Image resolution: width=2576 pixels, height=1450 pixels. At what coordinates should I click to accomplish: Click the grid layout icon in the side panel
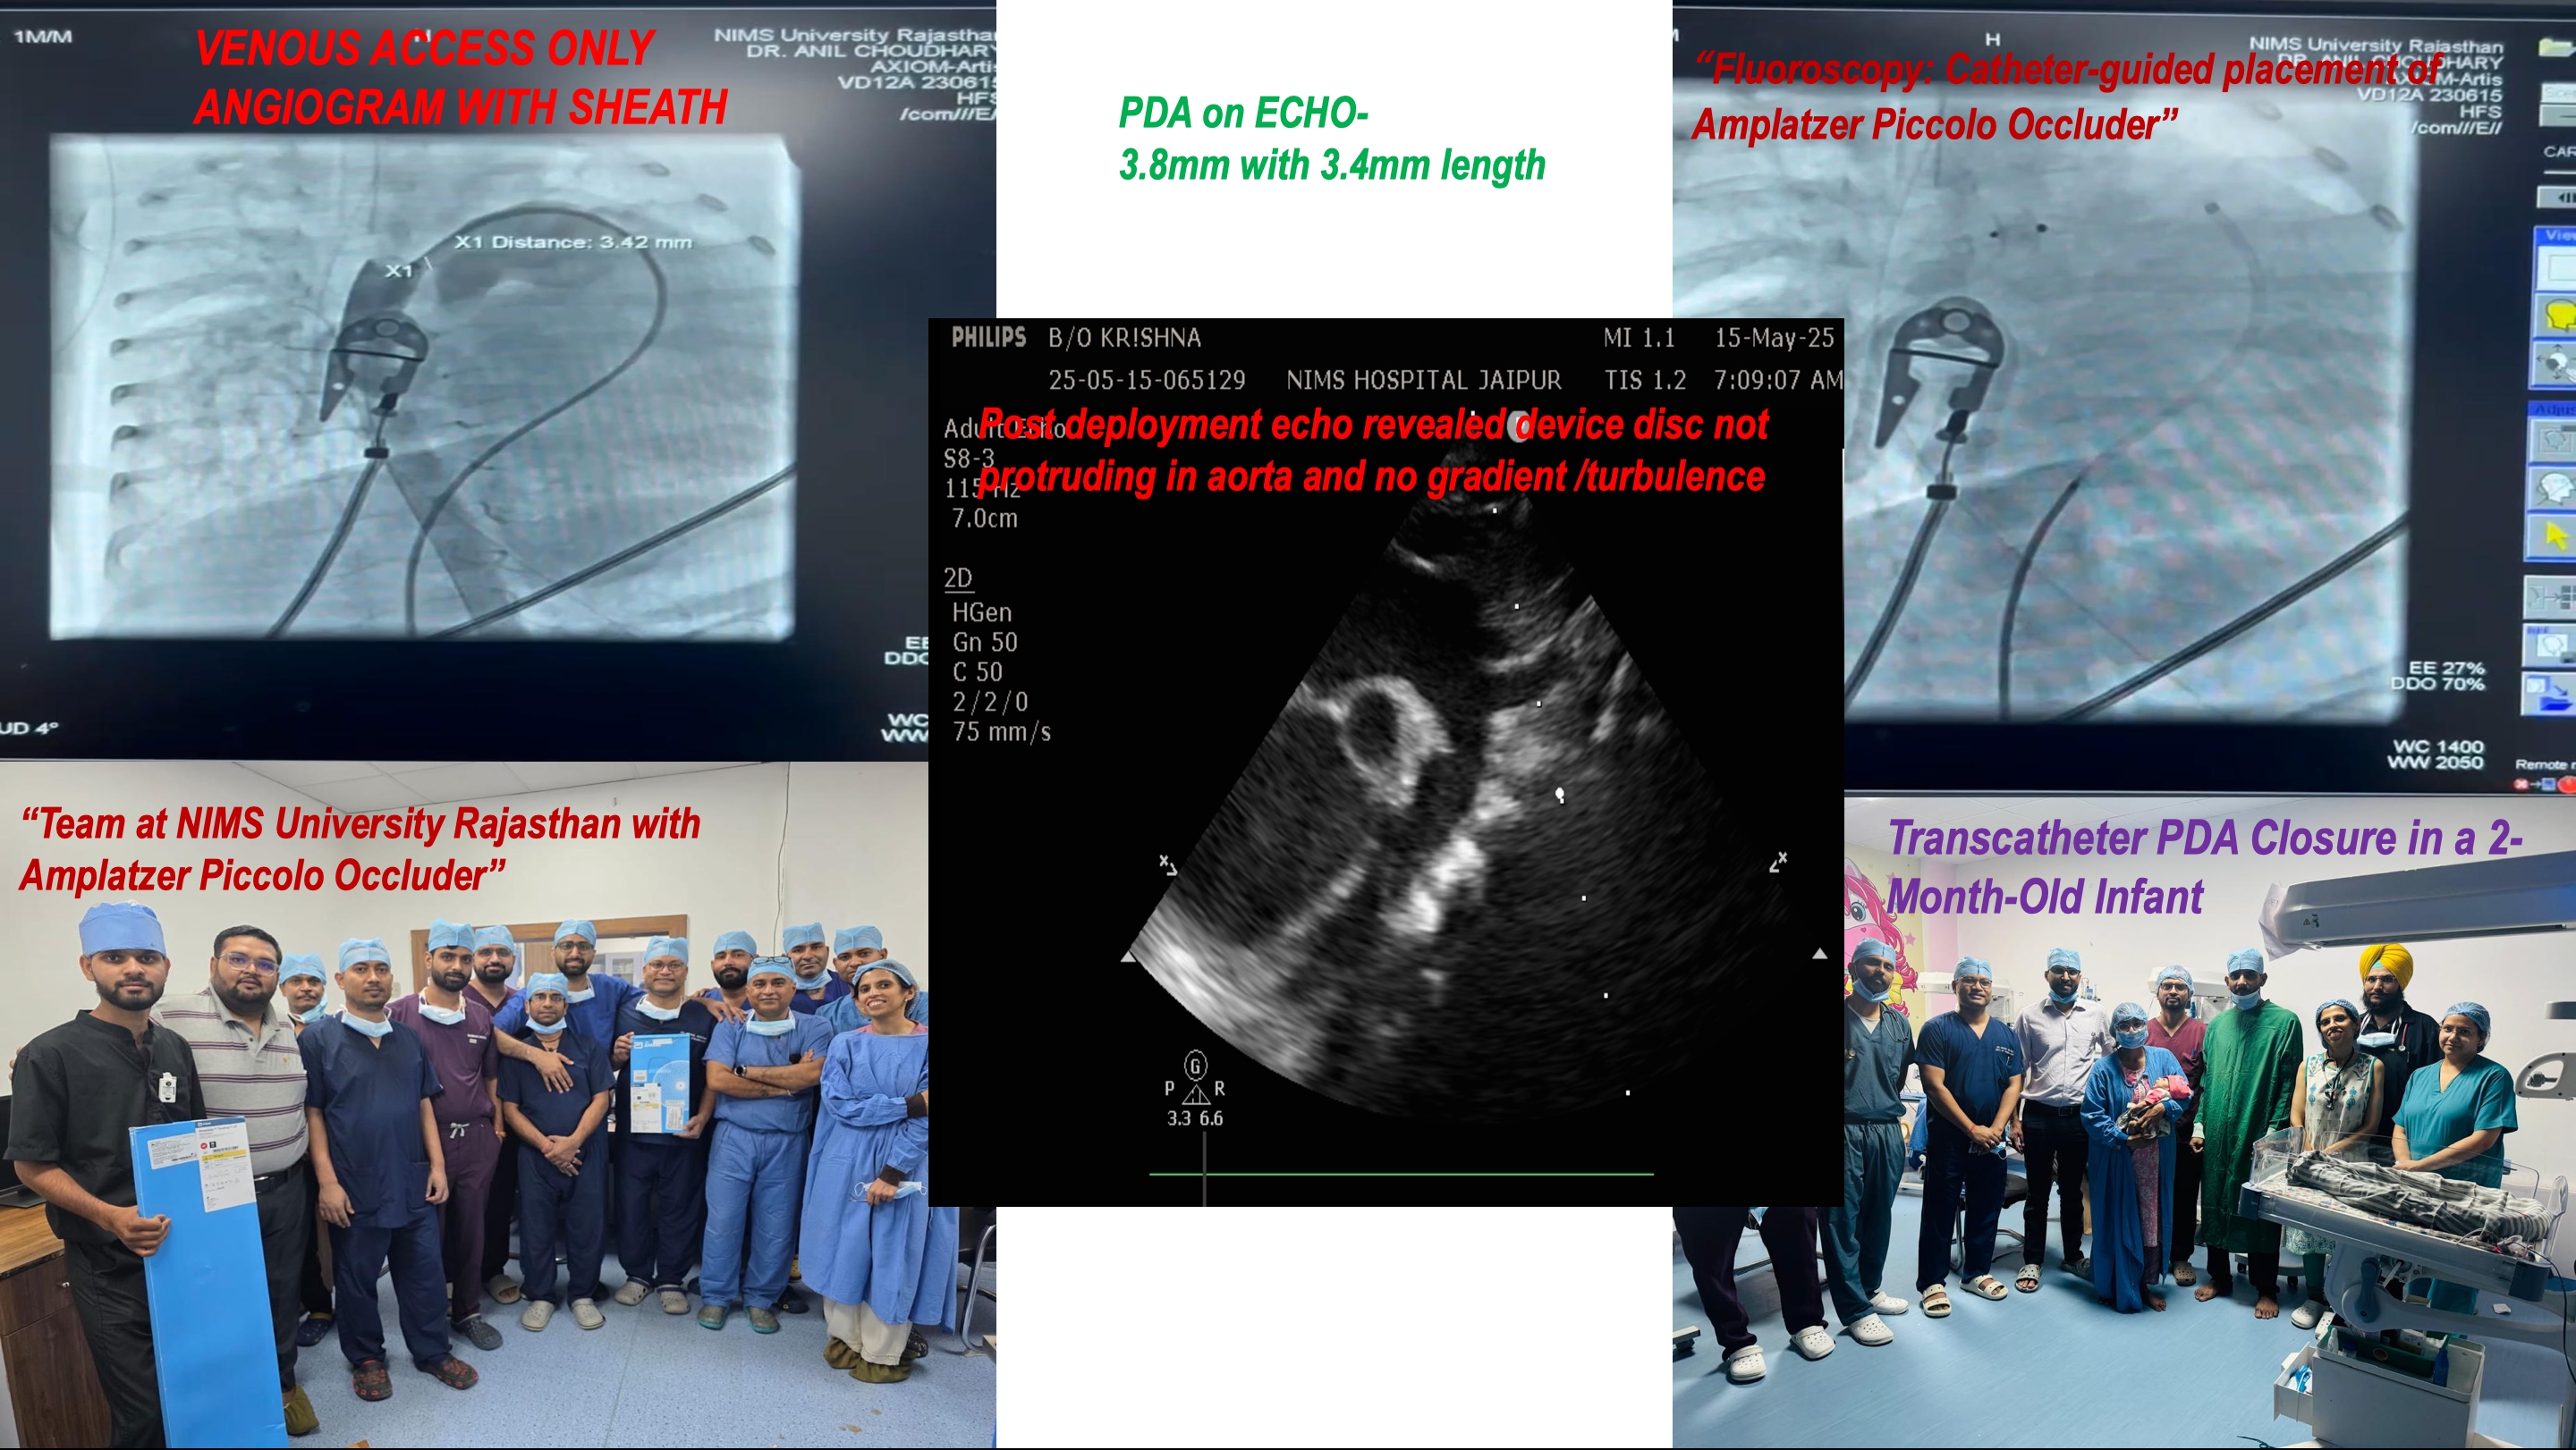pos(2549,599)
